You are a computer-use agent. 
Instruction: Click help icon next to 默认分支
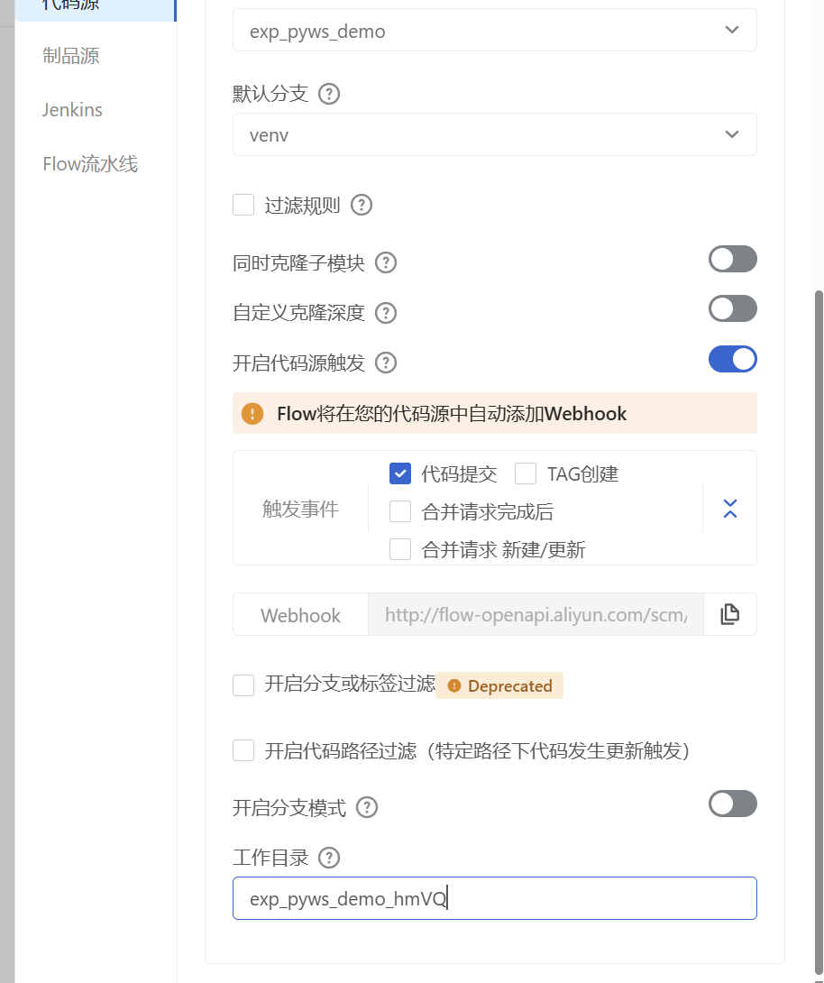coord(329,94)
